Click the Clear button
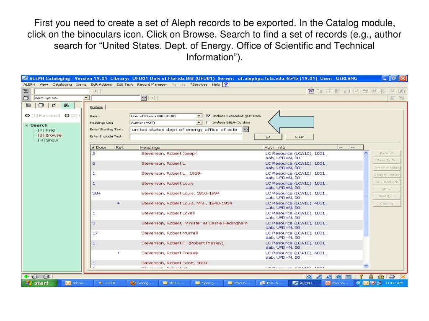Image resolution: width=429 pixels, height=321 pixels. (299, 137)
